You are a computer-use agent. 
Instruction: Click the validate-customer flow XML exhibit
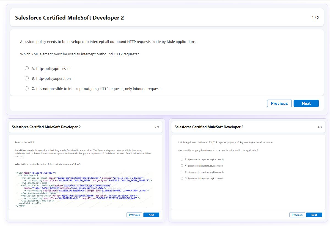click(x=84, y=189)
